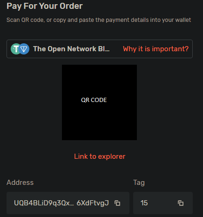Click the Tag label above the field
Viewport: 203px width, 217px height.
139,183
